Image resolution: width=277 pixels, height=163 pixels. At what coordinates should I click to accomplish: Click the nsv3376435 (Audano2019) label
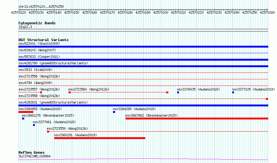pos(198,89)
